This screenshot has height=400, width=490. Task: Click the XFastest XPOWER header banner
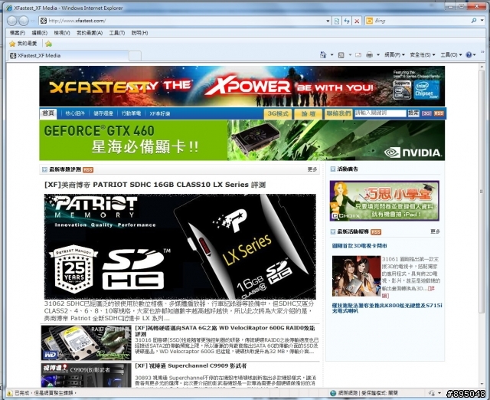242,87
